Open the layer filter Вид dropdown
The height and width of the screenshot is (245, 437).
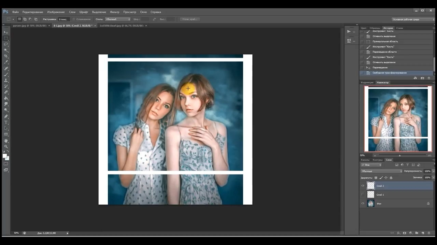click(371, 165)
